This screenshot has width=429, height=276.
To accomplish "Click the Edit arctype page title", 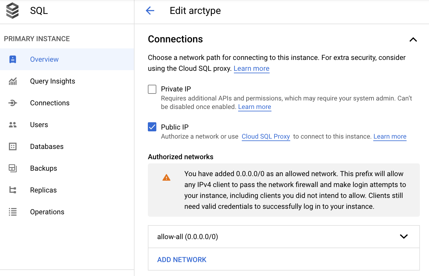I will click(x=195, y=11).
